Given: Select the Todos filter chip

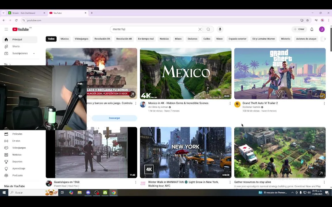Looking at the screenshot, I should point(51,39).
